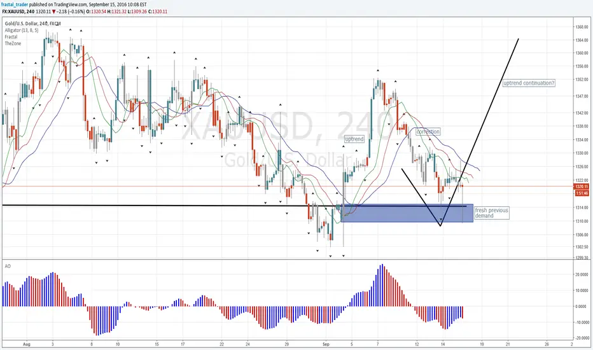
Task: Select the Alligator (13, 8, 5) indicator label
Action: coord(22,31)
